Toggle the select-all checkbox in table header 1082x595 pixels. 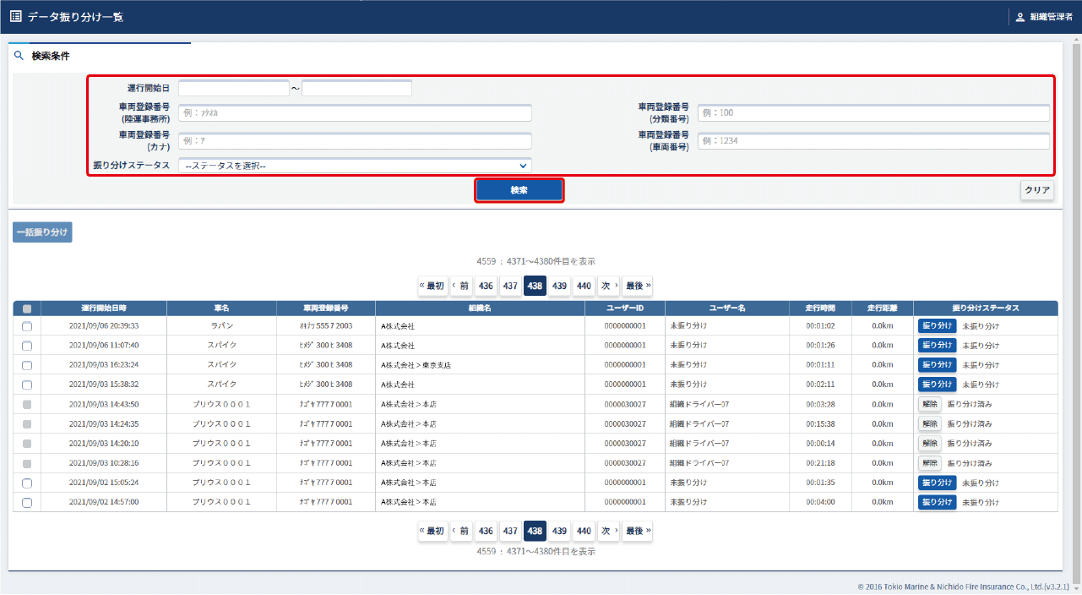(27, 308)
